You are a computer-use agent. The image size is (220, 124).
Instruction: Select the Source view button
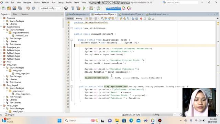[70, 19]
